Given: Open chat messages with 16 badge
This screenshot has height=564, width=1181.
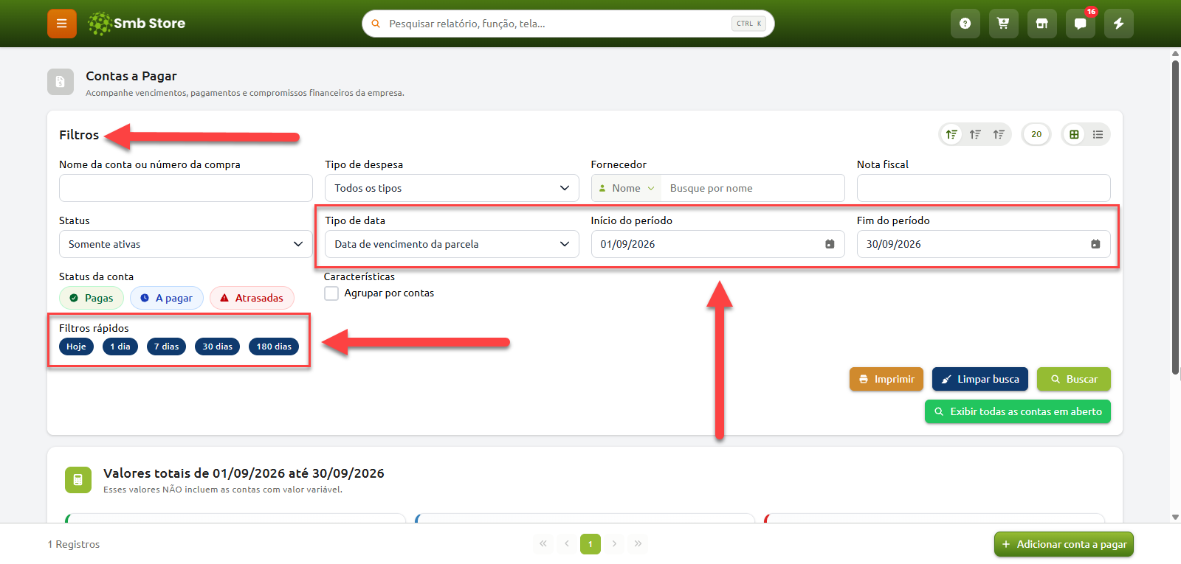Looking at the screenshot, I should point(1080,24).
